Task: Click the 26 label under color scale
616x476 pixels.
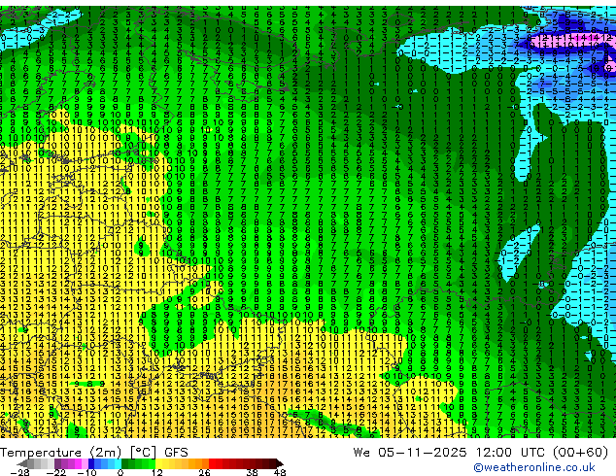Action: click(204, 472)
